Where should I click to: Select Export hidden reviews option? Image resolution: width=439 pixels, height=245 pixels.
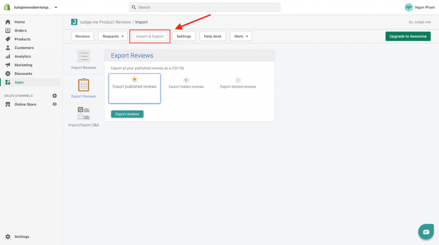pyautogui.click(x=186, y=87)
